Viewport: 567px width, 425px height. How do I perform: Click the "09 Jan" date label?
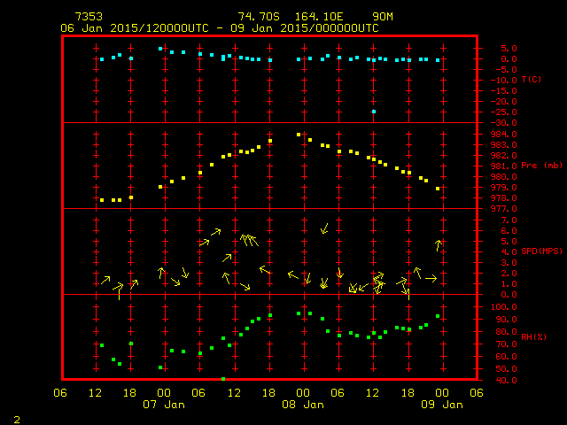[x=442, y=405]
